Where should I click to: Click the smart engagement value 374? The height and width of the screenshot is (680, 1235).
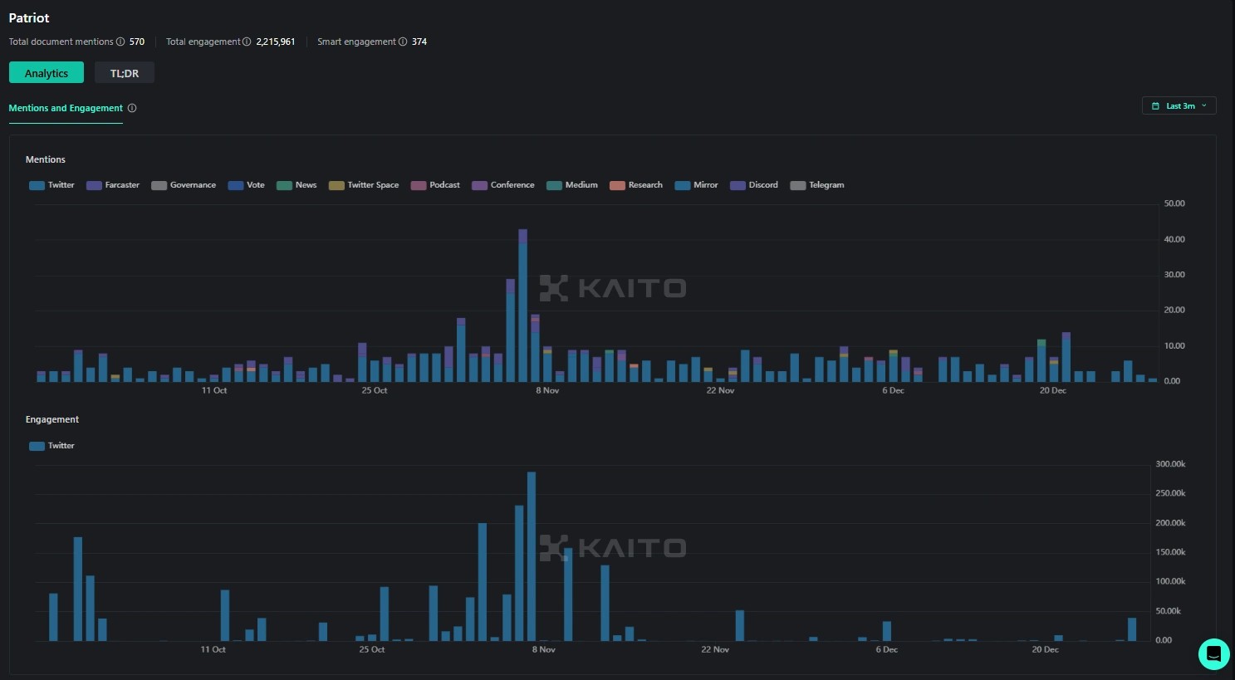tap(419, 42)
